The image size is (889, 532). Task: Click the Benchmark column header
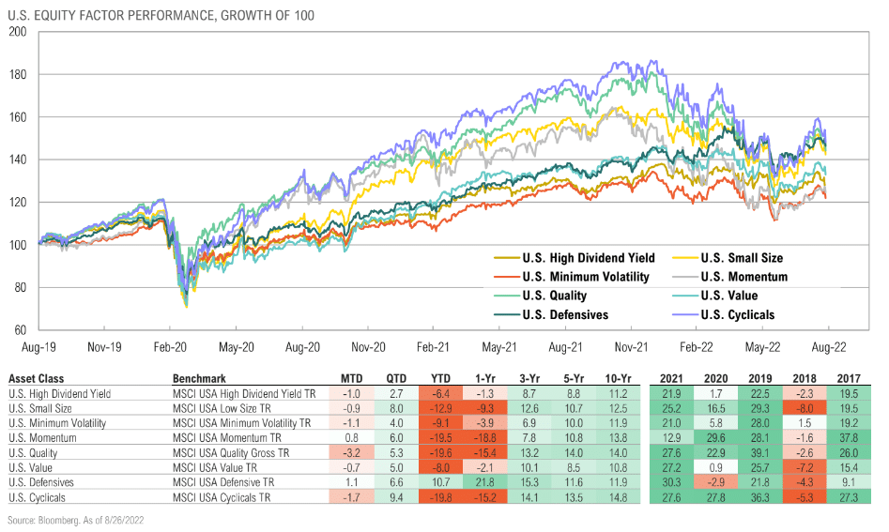[x=199, y=379]
